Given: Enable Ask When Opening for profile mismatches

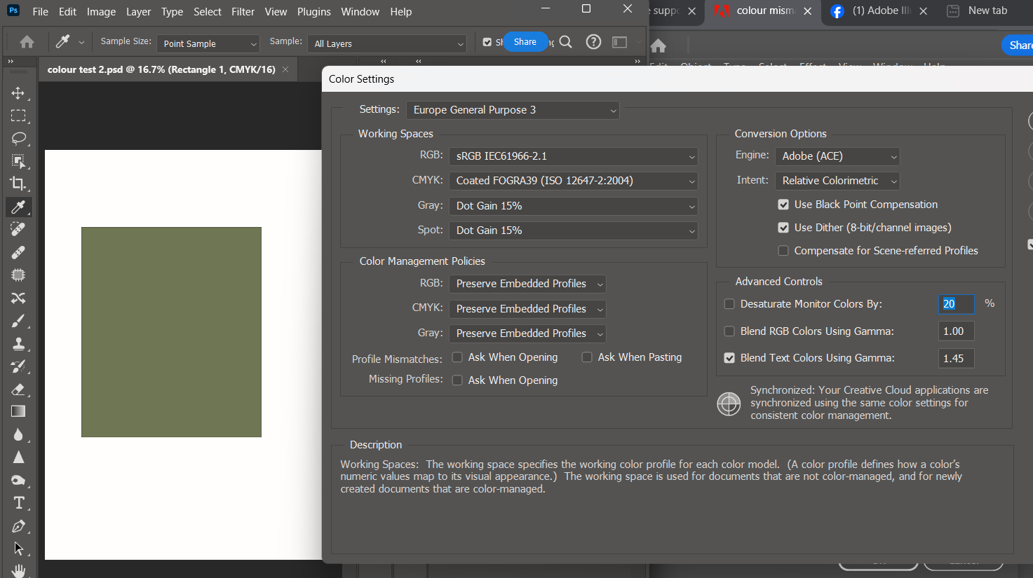Looking at the screenshot, I should (x=457, y=357).
